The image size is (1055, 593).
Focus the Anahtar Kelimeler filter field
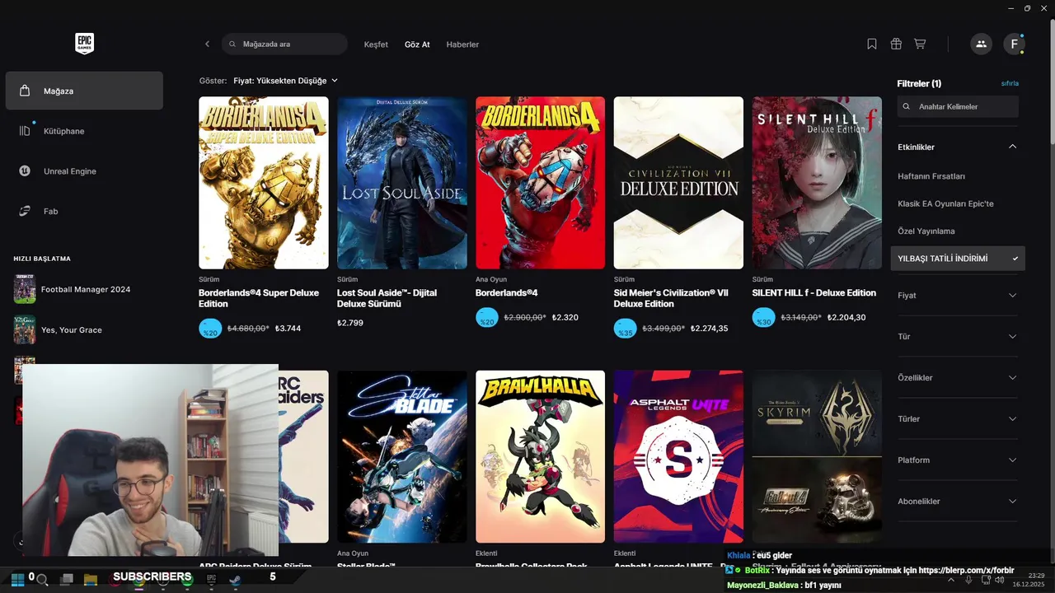(x=958, y=106)
